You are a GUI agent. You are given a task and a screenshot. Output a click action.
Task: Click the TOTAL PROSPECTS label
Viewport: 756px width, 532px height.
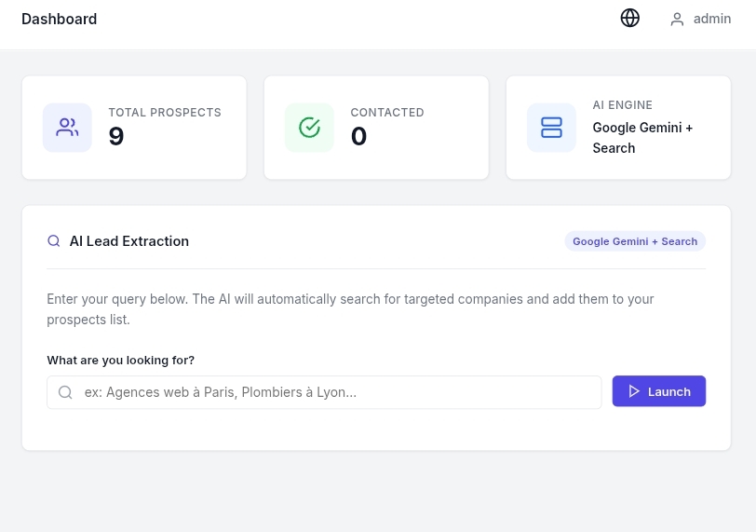165,113
